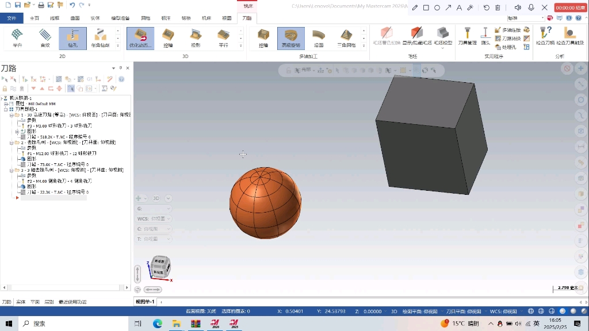The width and height of the screenshot is (589, 331).
Task: Toggle toolpath display wave icon in 刀路 panel
Action: [13, 88]
